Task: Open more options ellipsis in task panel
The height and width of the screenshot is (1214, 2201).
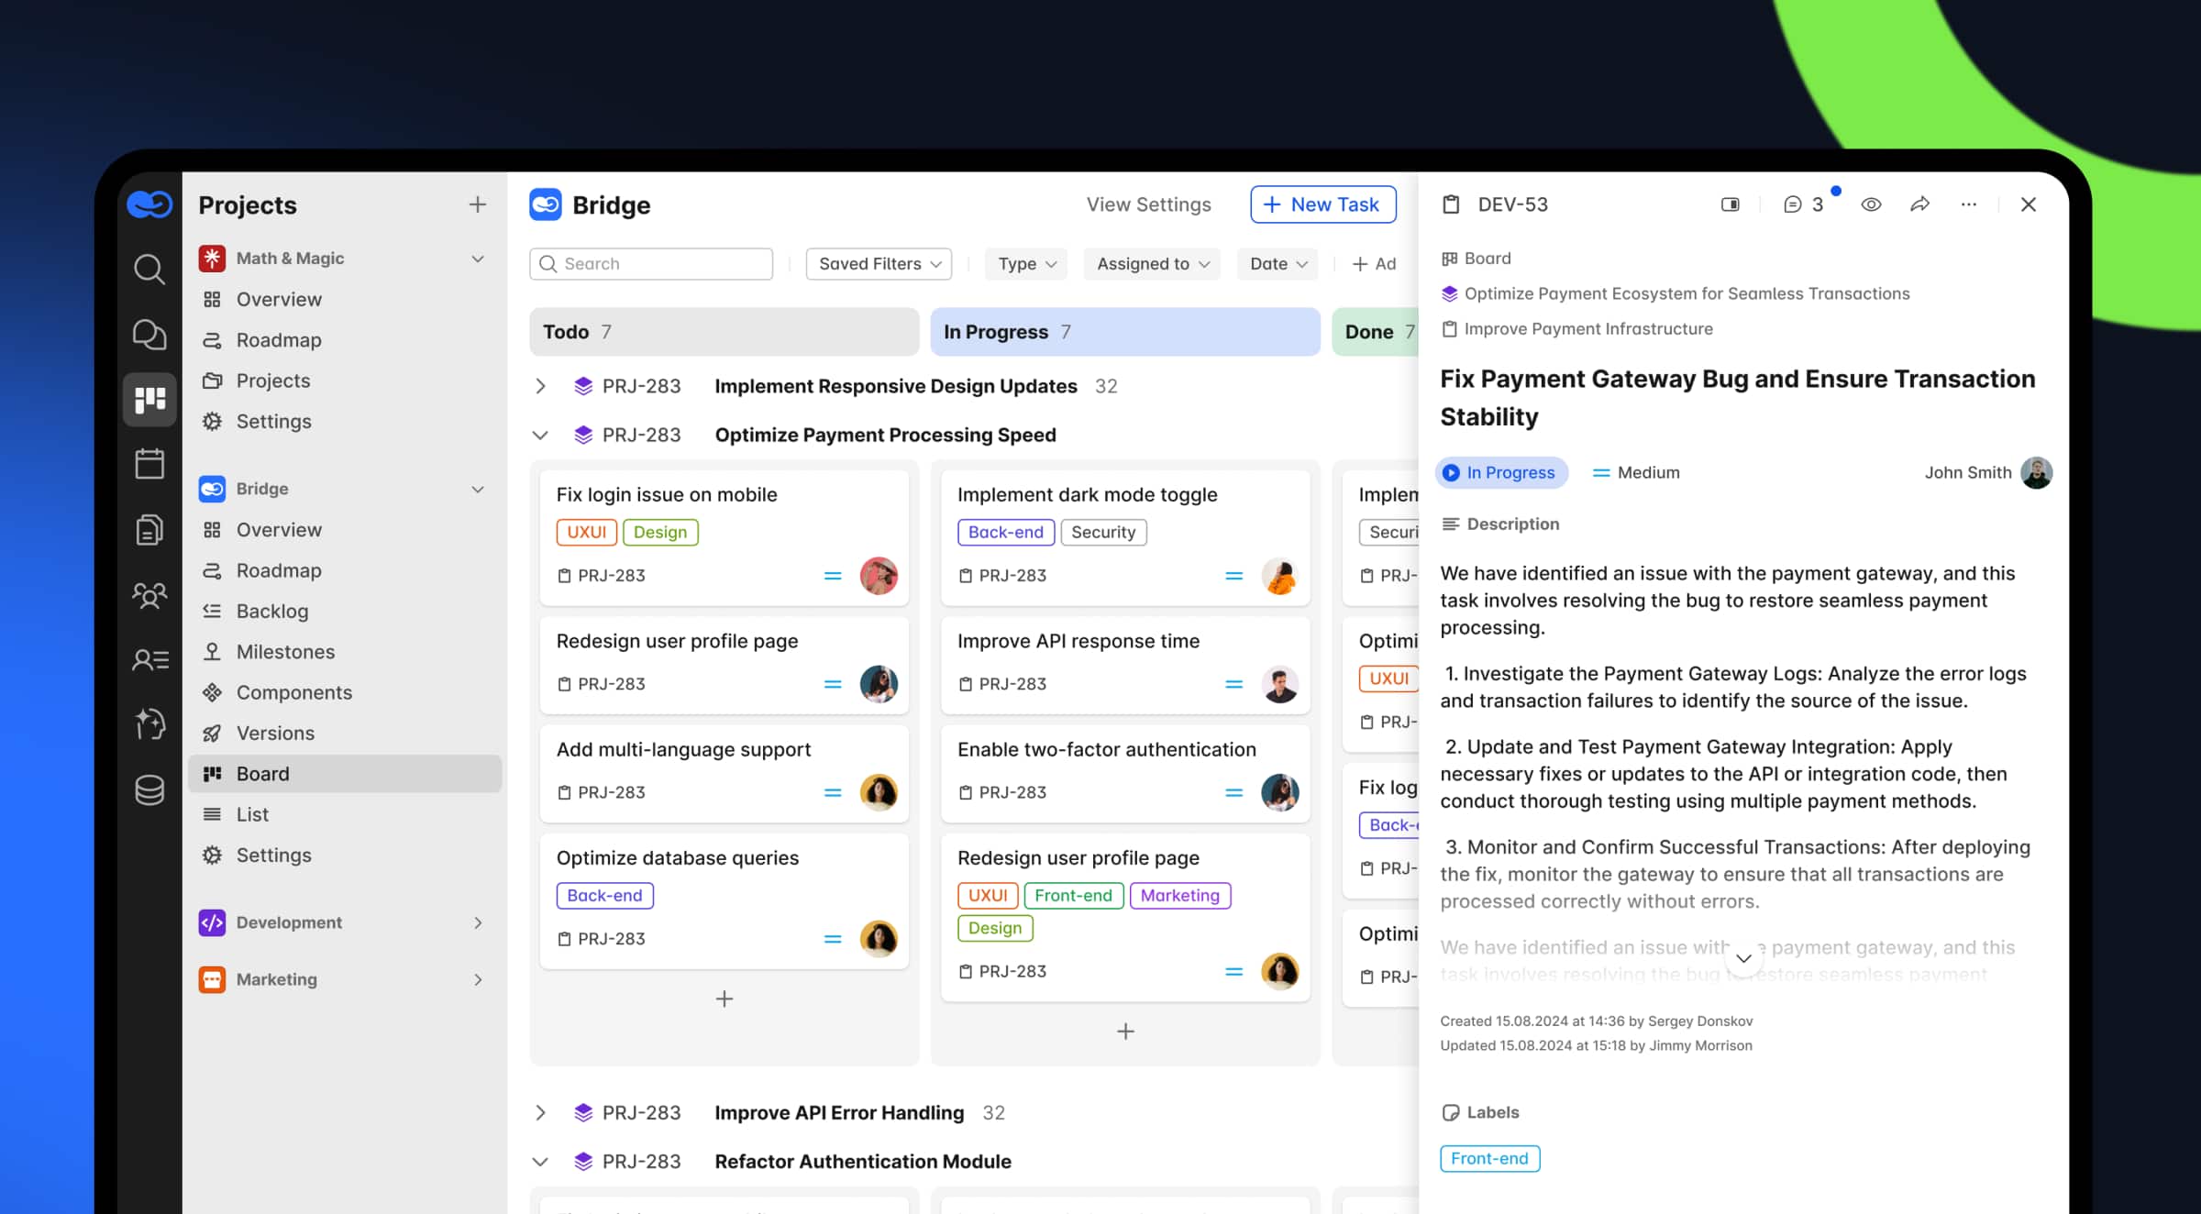Action: pos(1968,204)
